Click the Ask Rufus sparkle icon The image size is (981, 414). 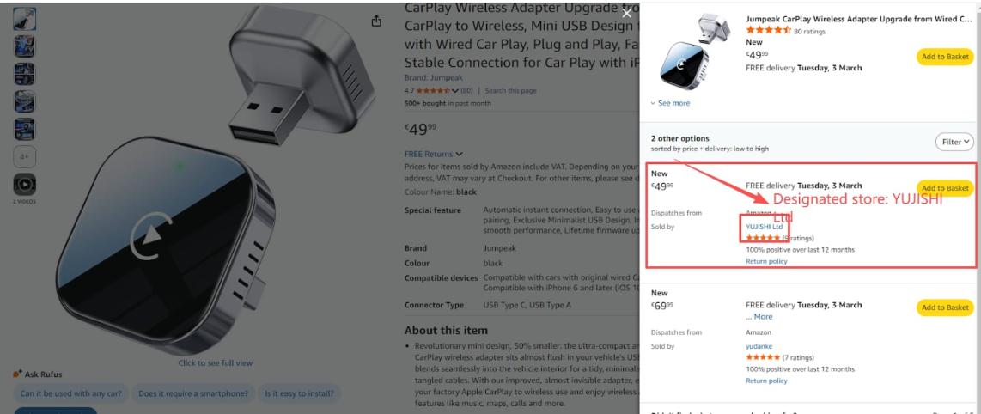pyautogui.click(x=17, y=374)
